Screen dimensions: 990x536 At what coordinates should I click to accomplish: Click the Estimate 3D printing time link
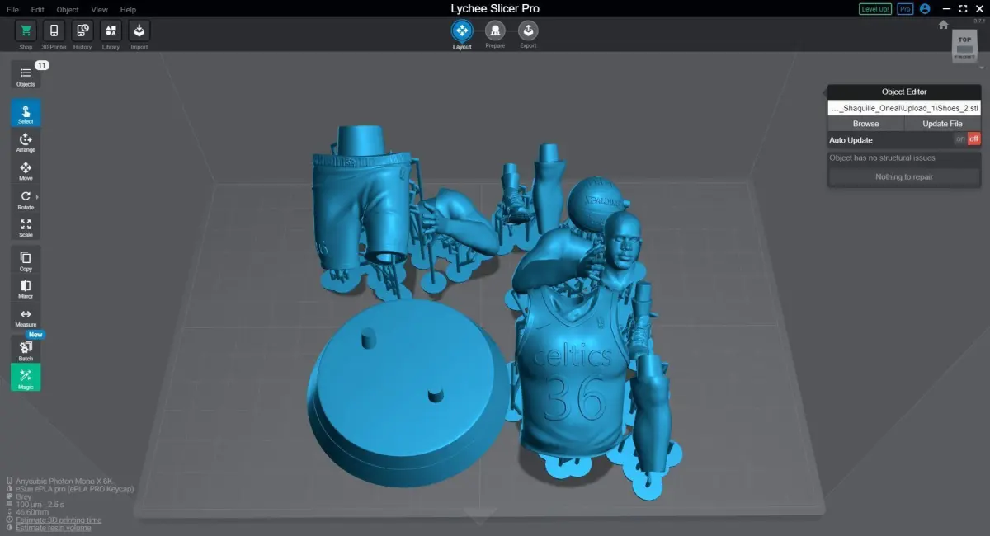[59, 520]
